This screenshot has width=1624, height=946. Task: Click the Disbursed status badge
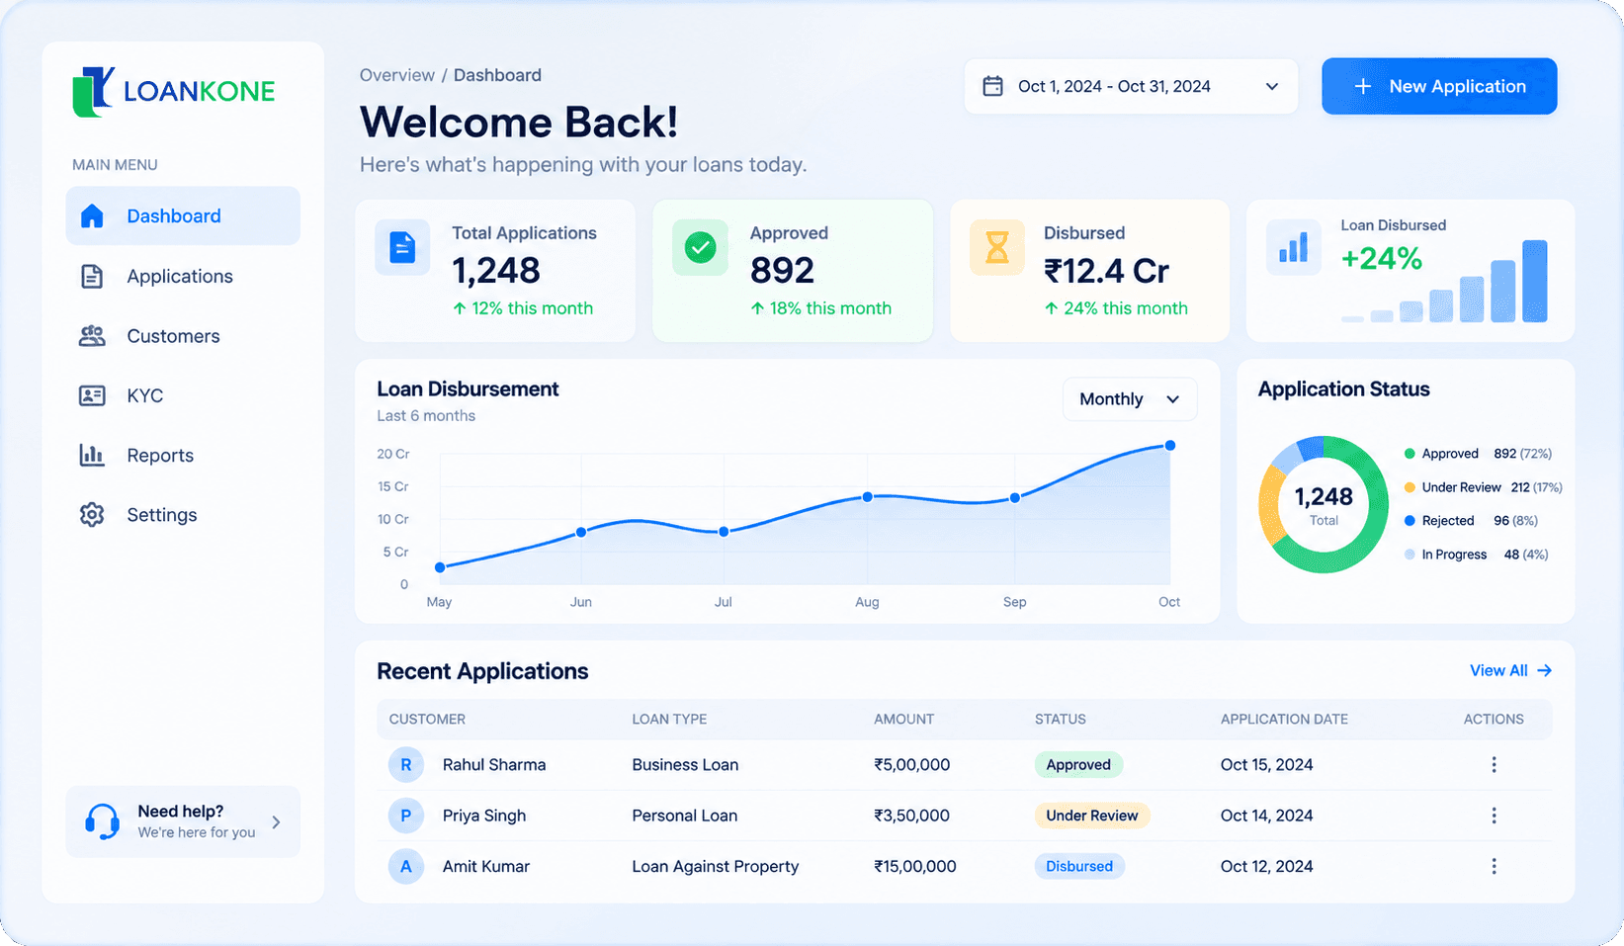tap(1079, 866)
